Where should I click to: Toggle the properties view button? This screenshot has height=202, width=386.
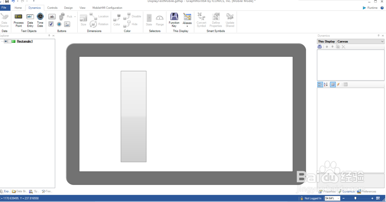pyautogui.click(x=333, y=85)
